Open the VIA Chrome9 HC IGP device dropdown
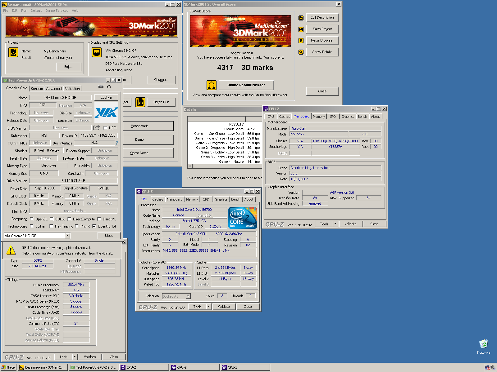The width and height of the screenshot is (497, 372). point(68,236)
